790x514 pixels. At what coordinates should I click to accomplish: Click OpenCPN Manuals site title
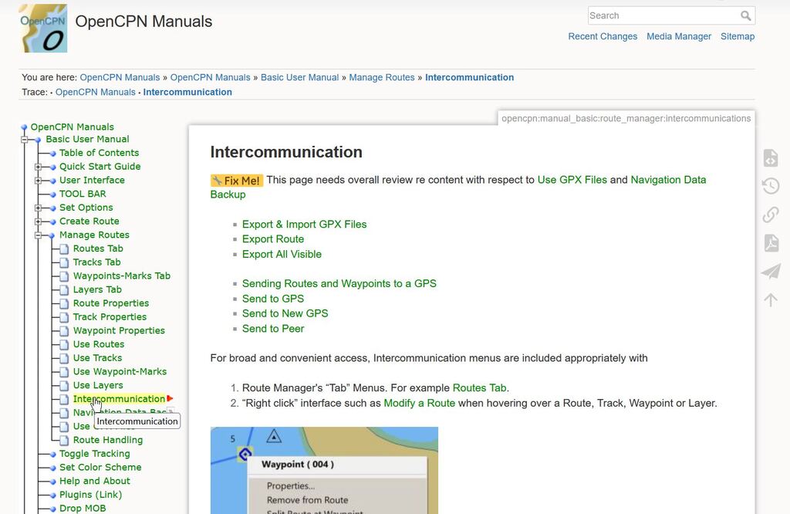click(143, 22)
